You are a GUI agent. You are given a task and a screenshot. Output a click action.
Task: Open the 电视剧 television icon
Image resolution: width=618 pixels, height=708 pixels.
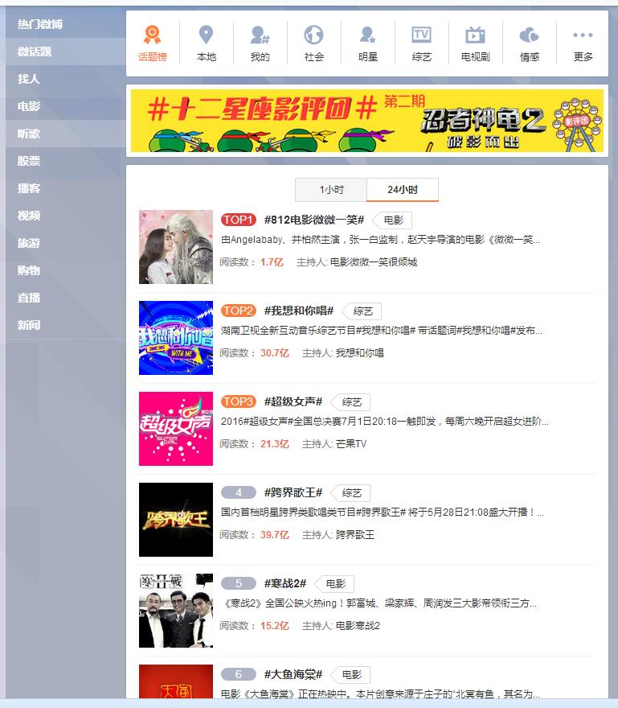[x=476, y=35]
